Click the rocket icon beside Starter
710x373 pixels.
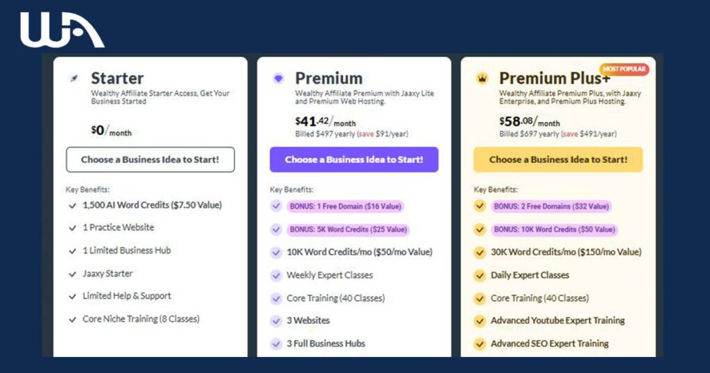click(73, 79)
